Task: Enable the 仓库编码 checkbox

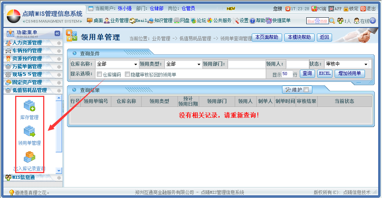Action: pos(100,74)
